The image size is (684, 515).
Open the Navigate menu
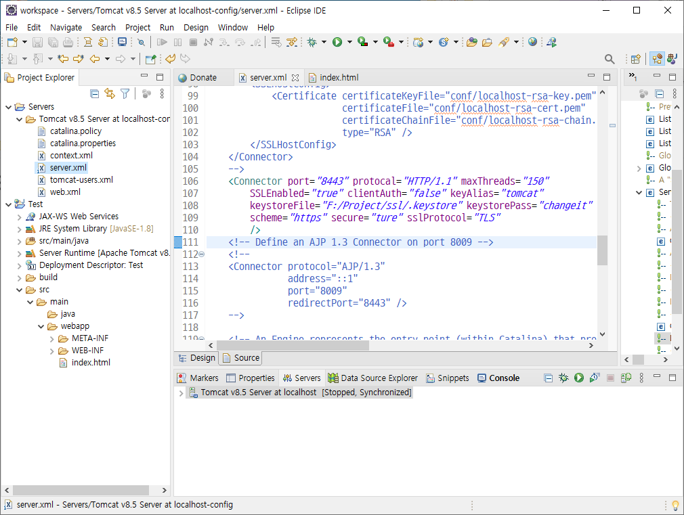click(66, 28)
